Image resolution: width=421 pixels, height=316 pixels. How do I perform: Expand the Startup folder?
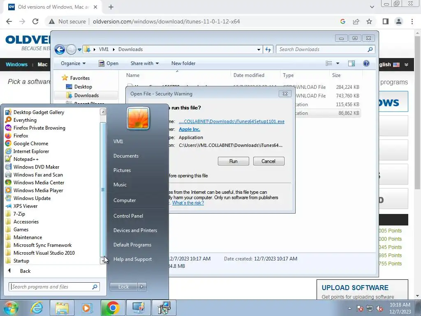[21, 260]
